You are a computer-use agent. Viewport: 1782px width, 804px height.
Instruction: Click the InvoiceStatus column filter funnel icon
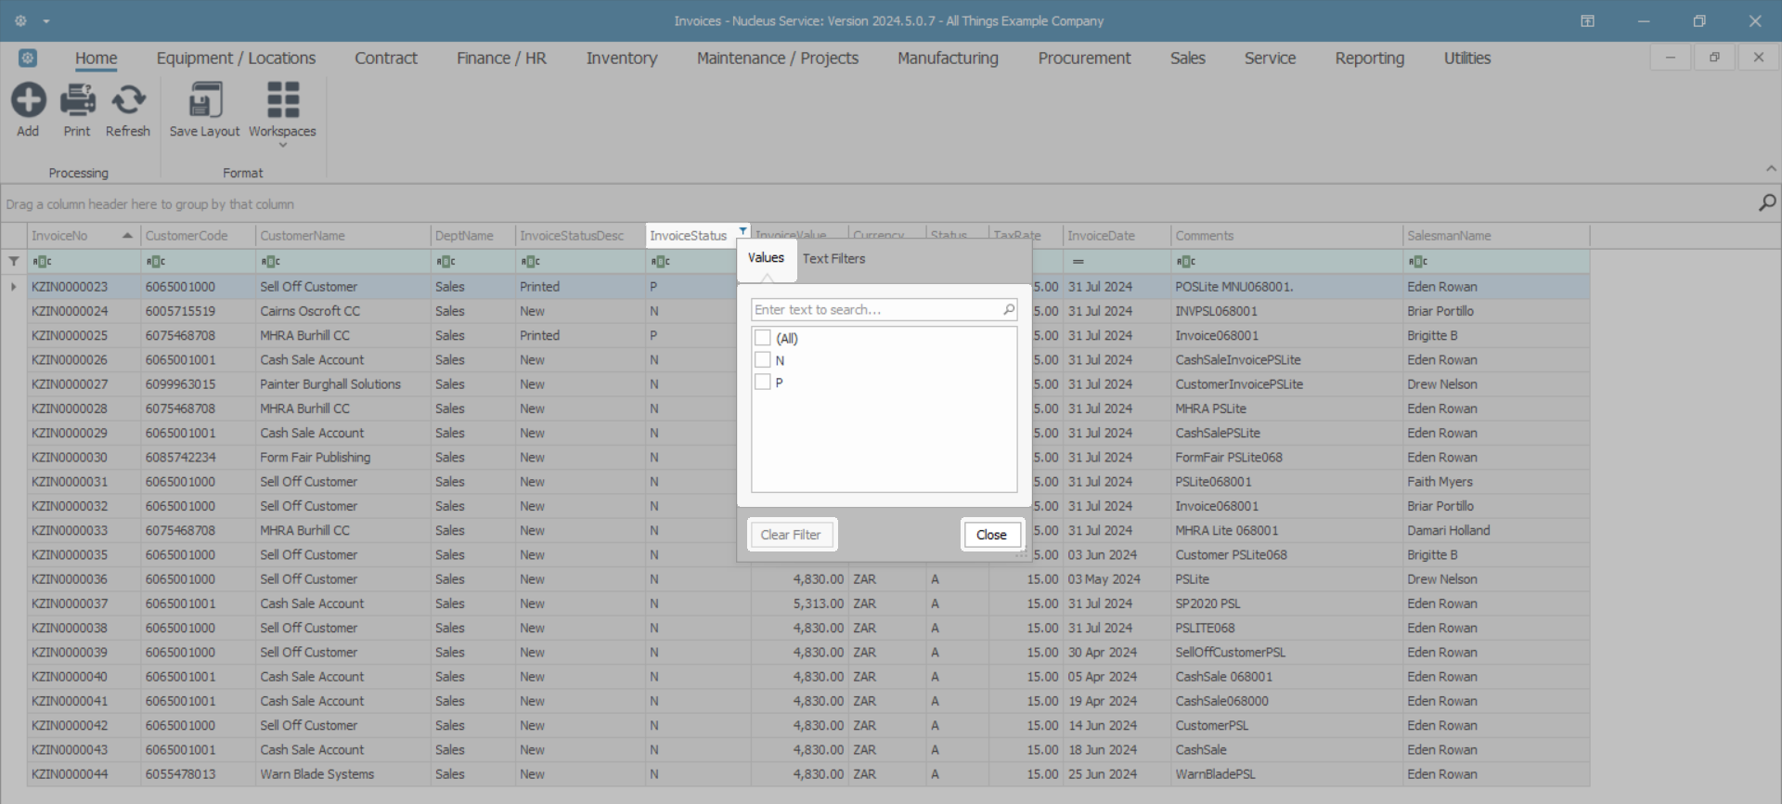tap(742, 230)
